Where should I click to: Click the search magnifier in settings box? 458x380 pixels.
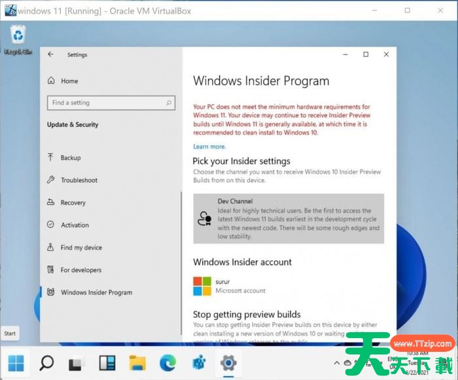click(169, 103)
